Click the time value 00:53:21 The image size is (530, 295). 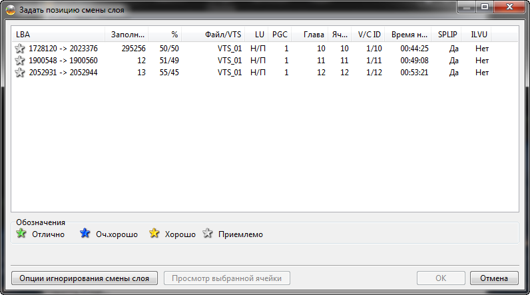[x=414, y=73]
